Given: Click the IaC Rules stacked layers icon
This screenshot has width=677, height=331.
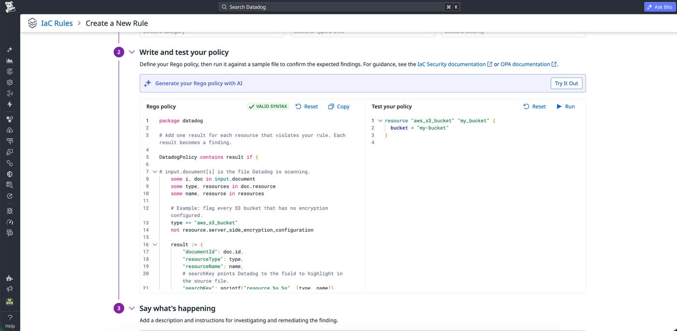Looking at the screenshot, I should 32,23.
